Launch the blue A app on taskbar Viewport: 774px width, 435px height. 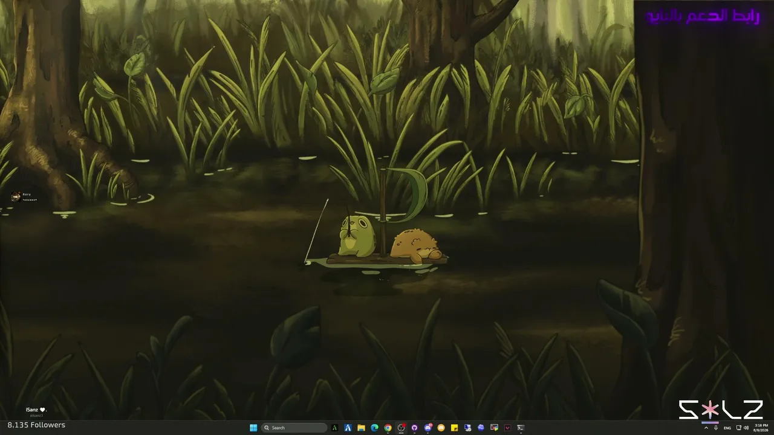coord(348,428)
